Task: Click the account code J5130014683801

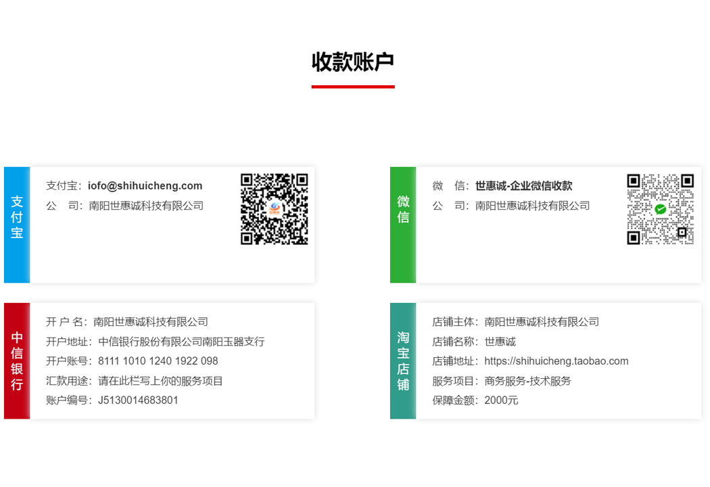Action: [138, 400]
